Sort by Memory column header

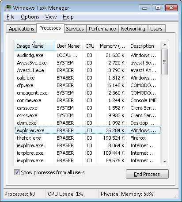[x=112, y=46]
